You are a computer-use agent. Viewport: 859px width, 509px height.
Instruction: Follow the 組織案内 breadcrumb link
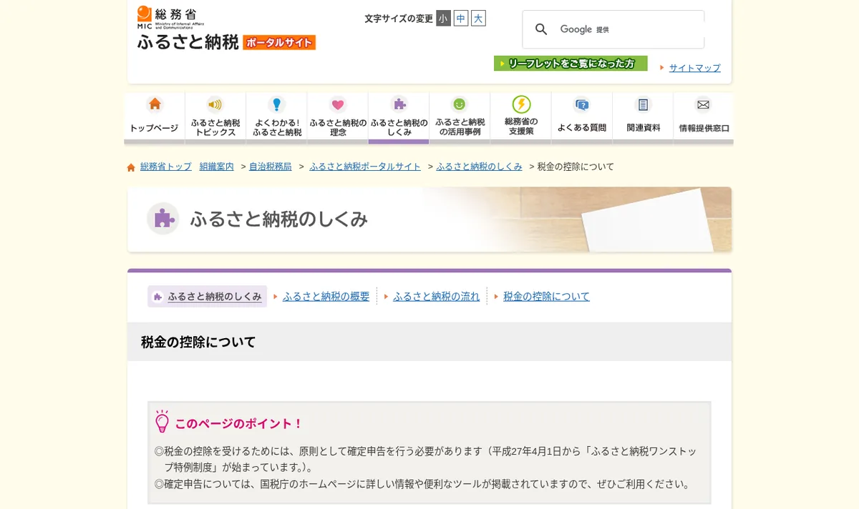[x=217, y=167]
